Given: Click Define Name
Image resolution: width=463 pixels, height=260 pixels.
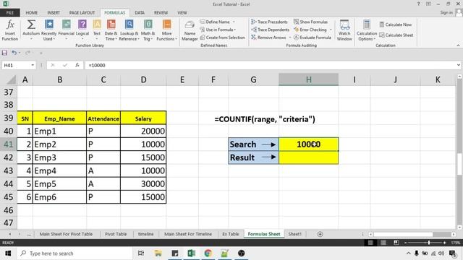Looking at the screenshot, I should tap(215, 22).
